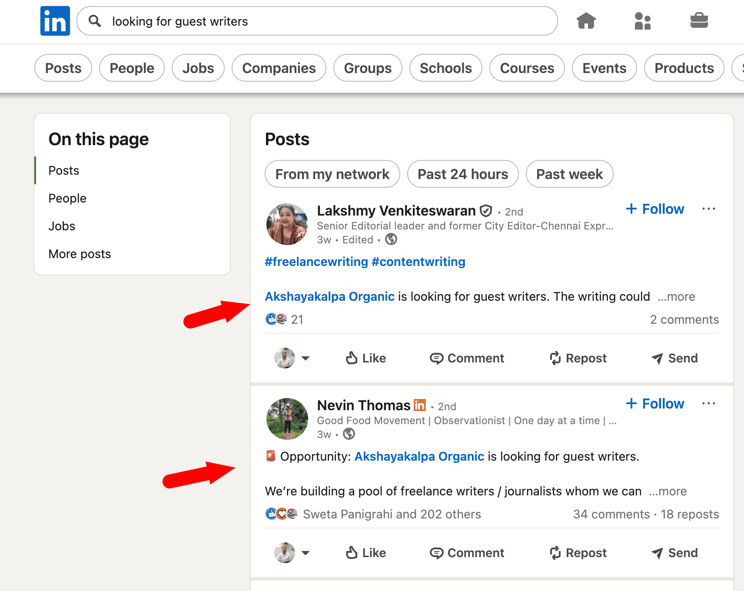Jump to Posts section in sidebar
Screen dimensions: 744x591
[64, 170]
